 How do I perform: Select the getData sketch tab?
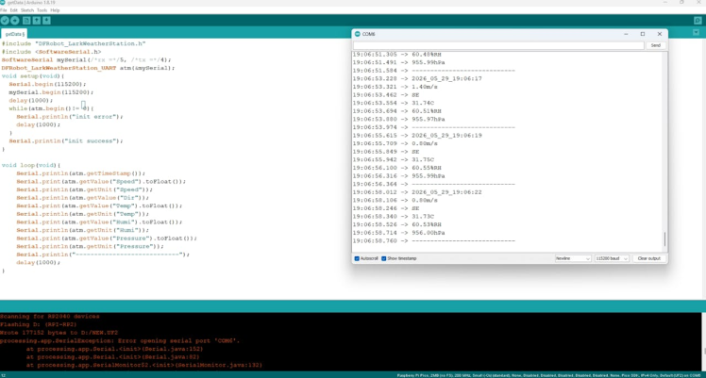pos(14,34)
